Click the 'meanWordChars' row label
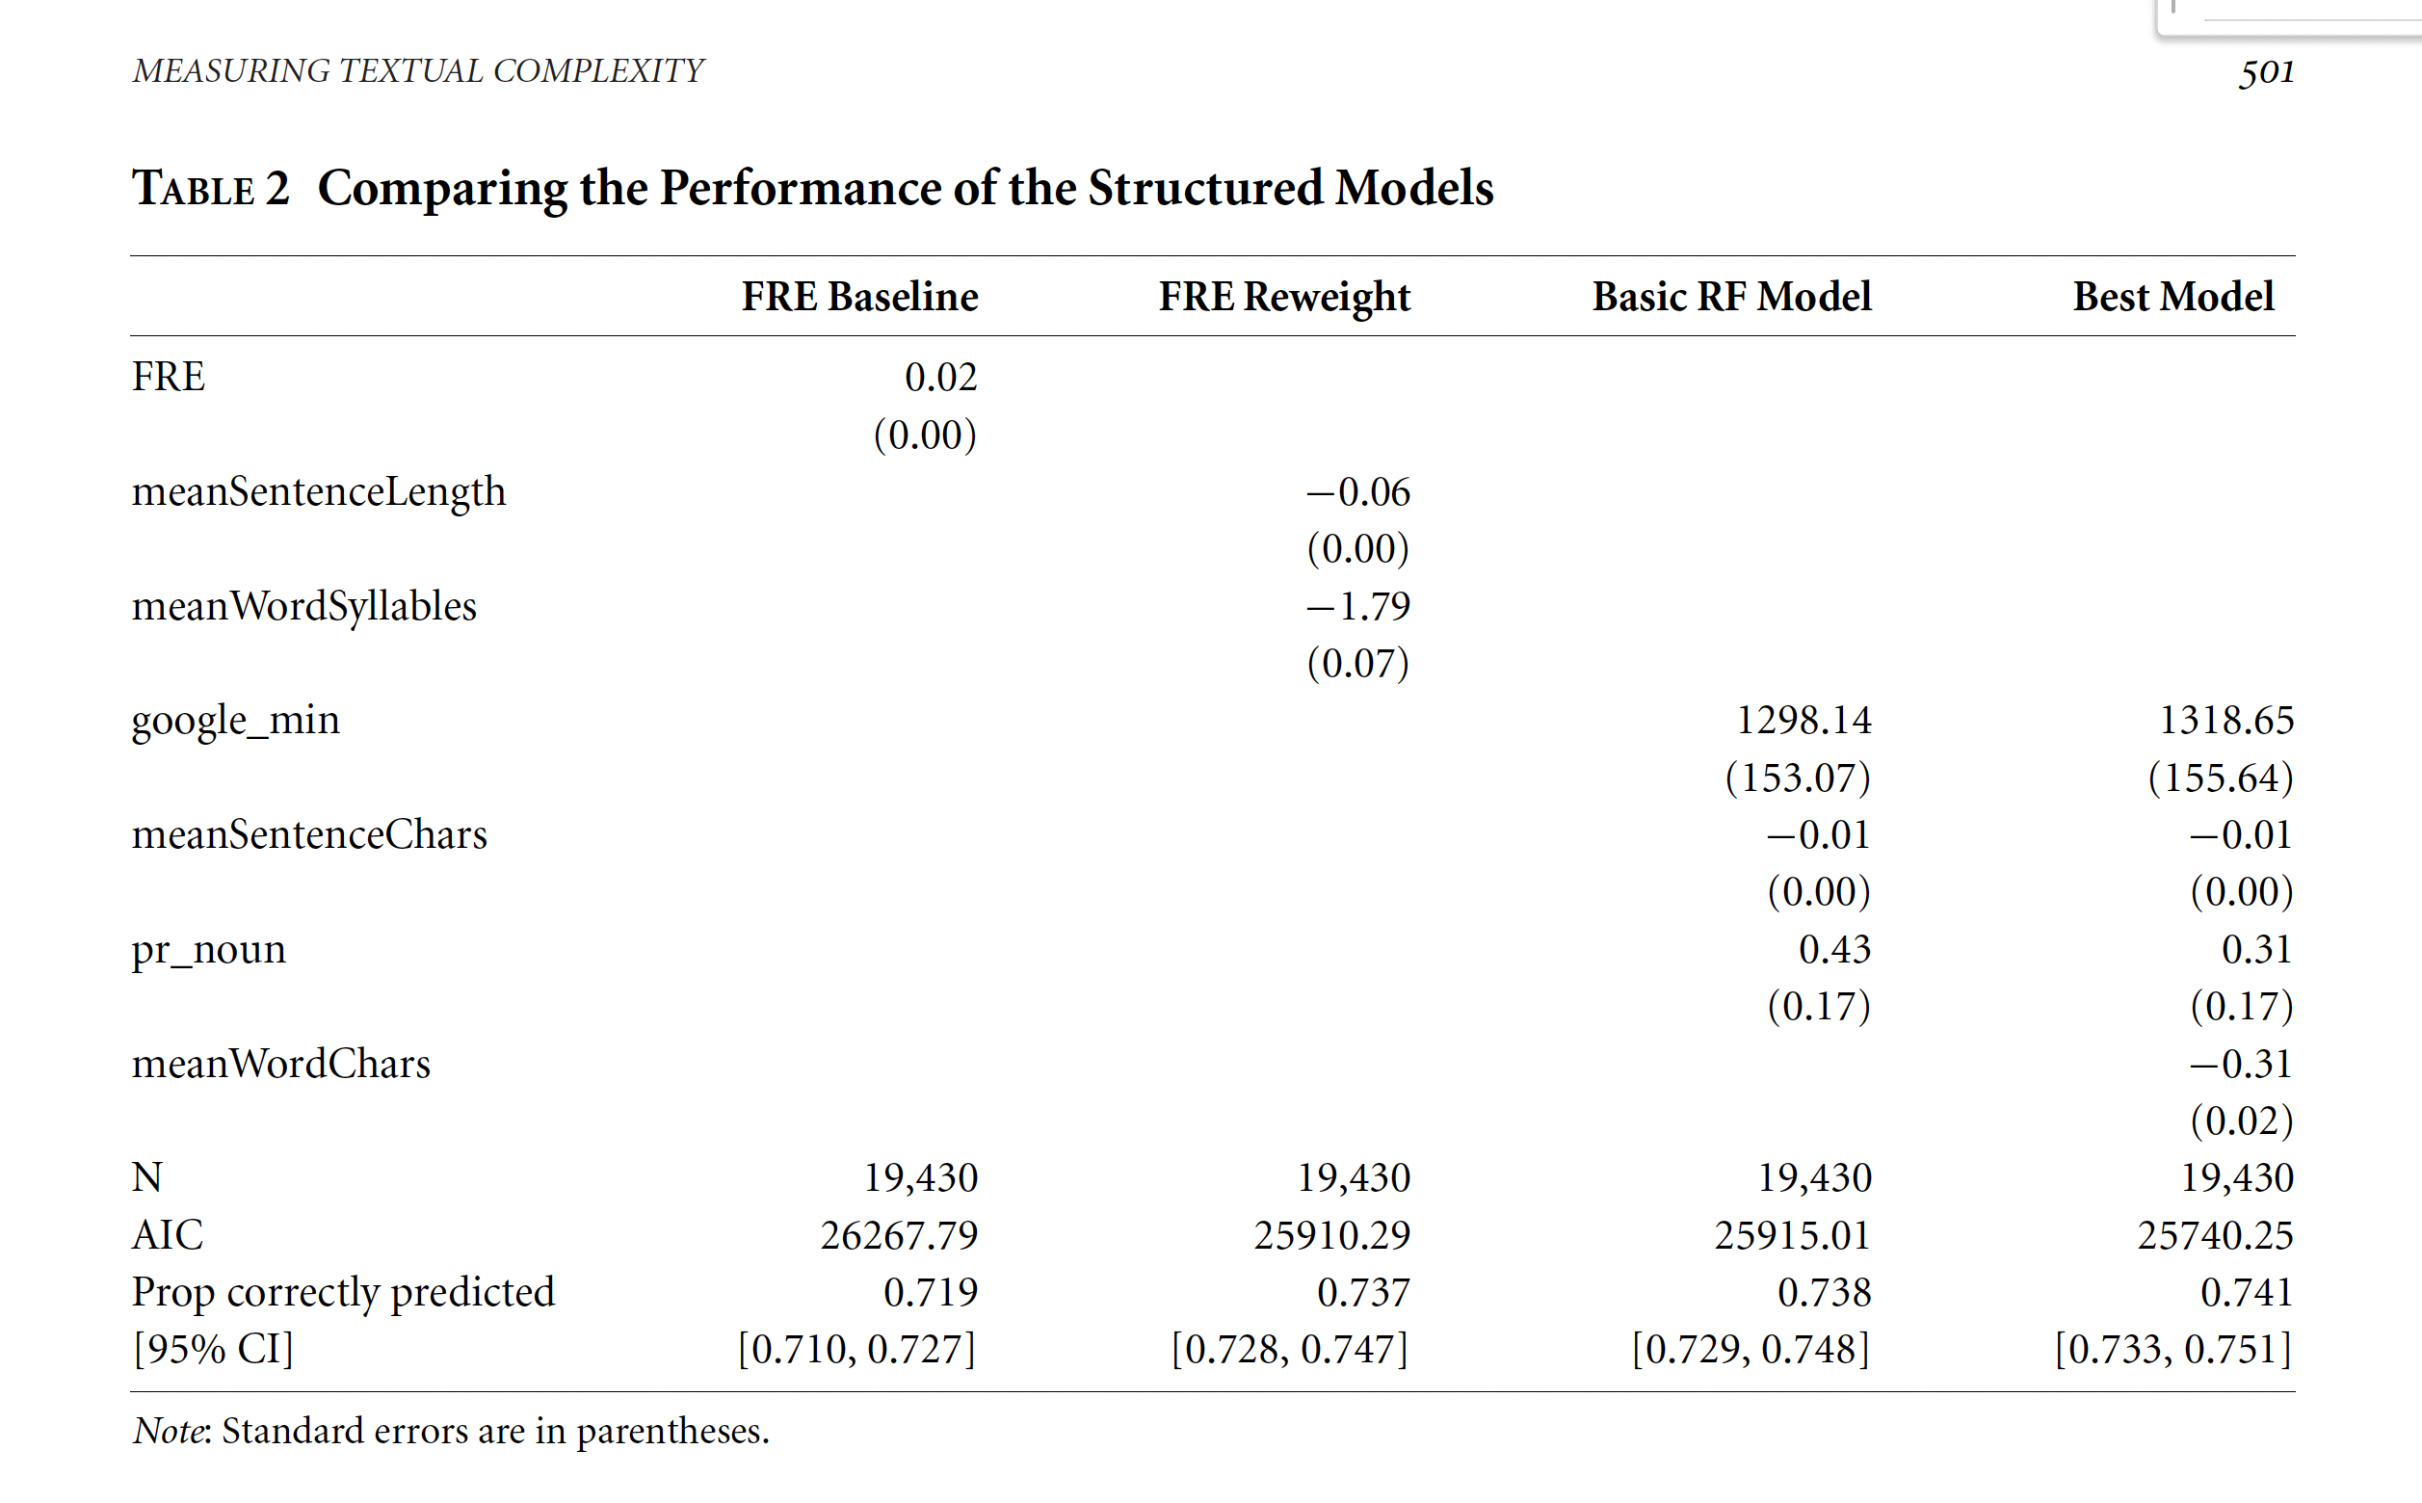 coord(281,1064)
